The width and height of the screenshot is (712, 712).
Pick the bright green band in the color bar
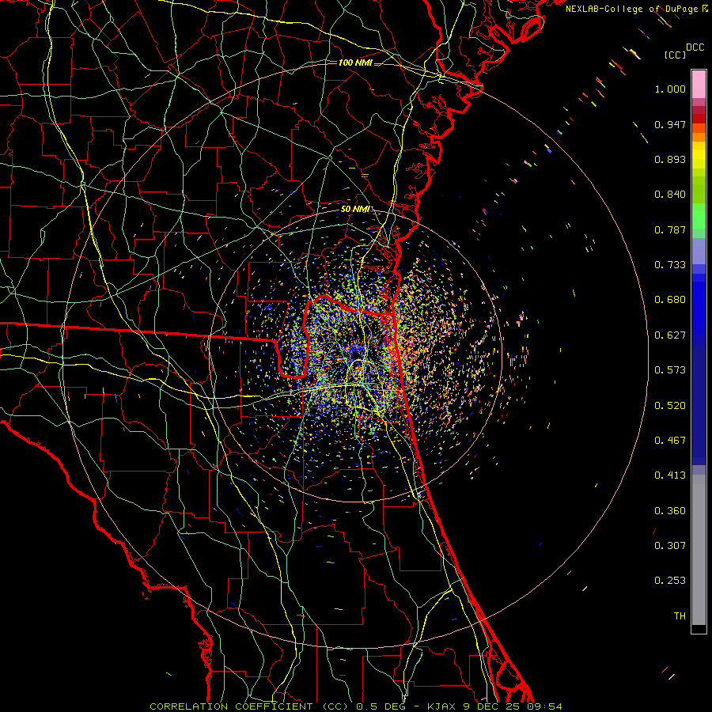click(699, 216)
